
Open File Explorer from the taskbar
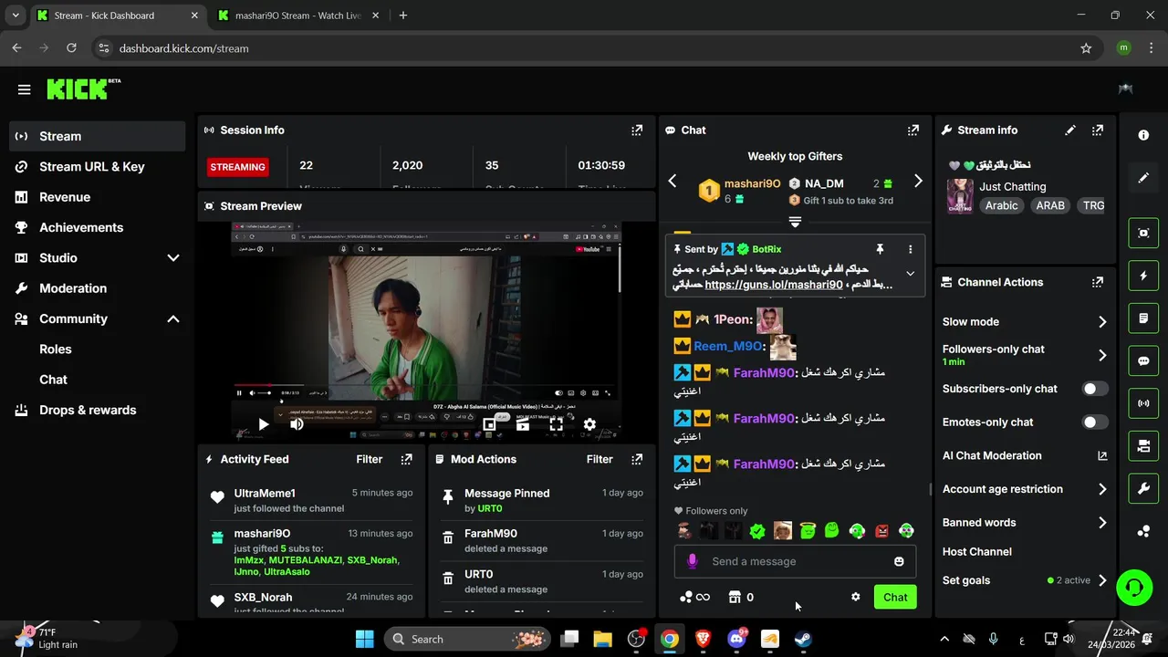click(603, 639)
